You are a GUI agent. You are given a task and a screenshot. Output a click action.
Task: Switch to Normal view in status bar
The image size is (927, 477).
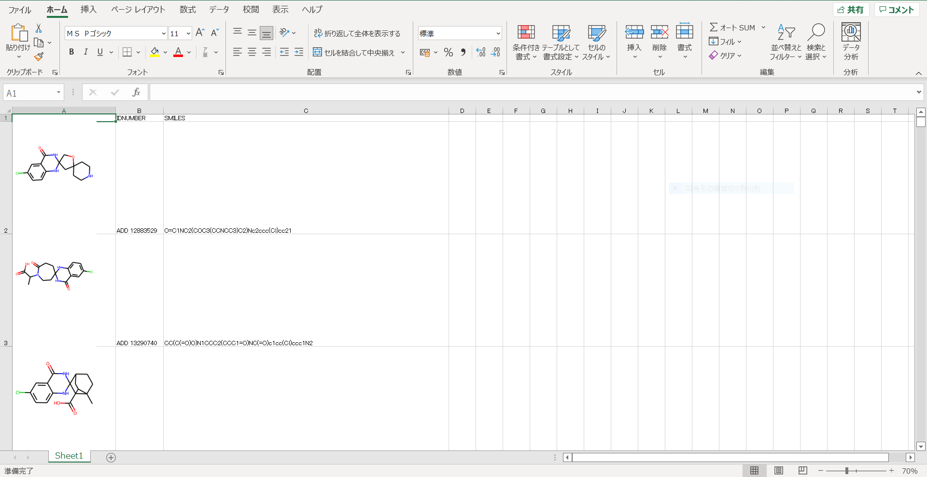point(755,471)
